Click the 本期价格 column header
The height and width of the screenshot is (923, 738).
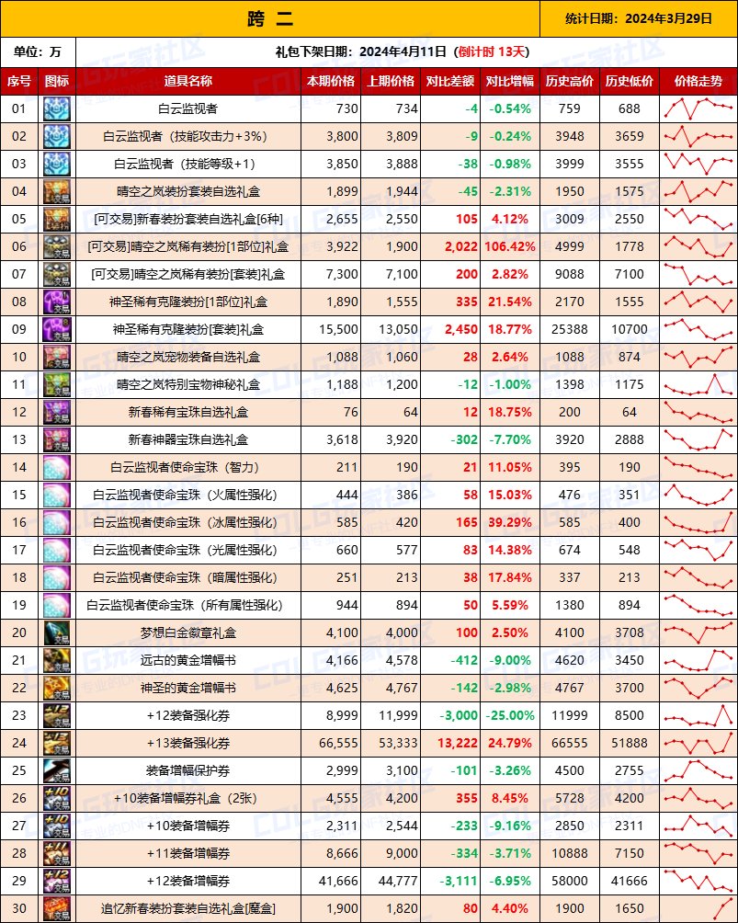(331, 81)
